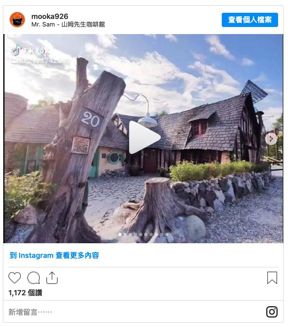Screen dimensions: 288x327
Task: Open the mooka926 profile avatar
Action: click(17, 20)
